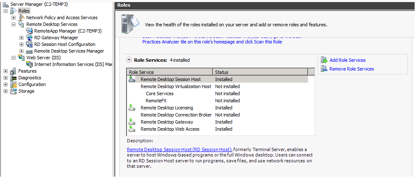415x177 pixels.
Task: Click Network Policy and Access Services icon
Action: [21, 18]
